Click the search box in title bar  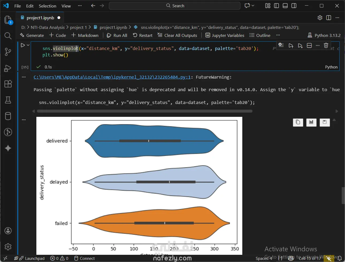[x=175, y=6]
